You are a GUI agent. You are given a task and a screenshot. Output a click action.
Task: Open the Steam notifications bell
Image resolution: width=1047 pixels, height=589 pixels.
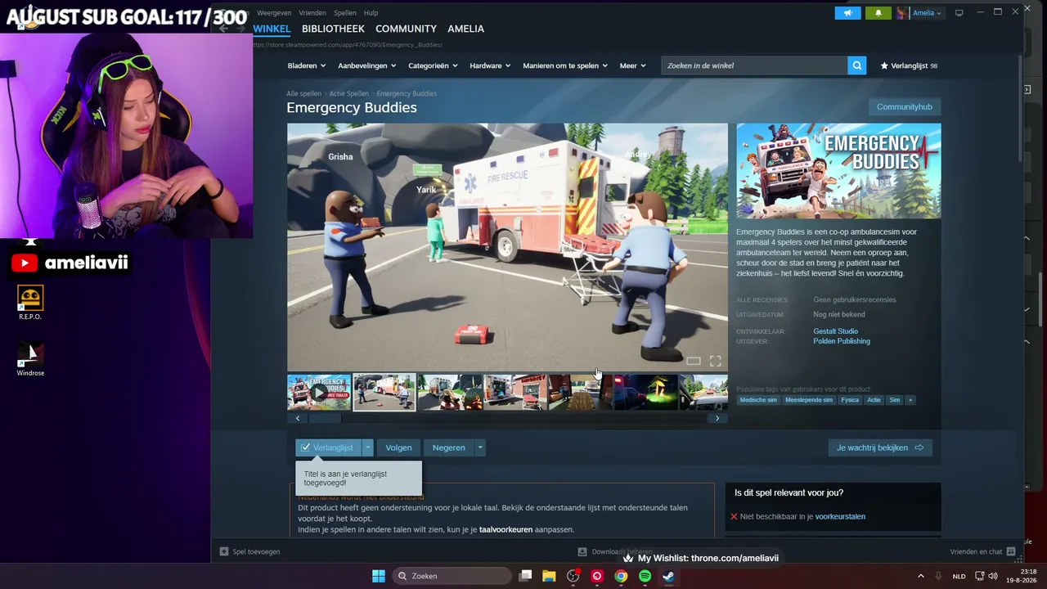878,13
